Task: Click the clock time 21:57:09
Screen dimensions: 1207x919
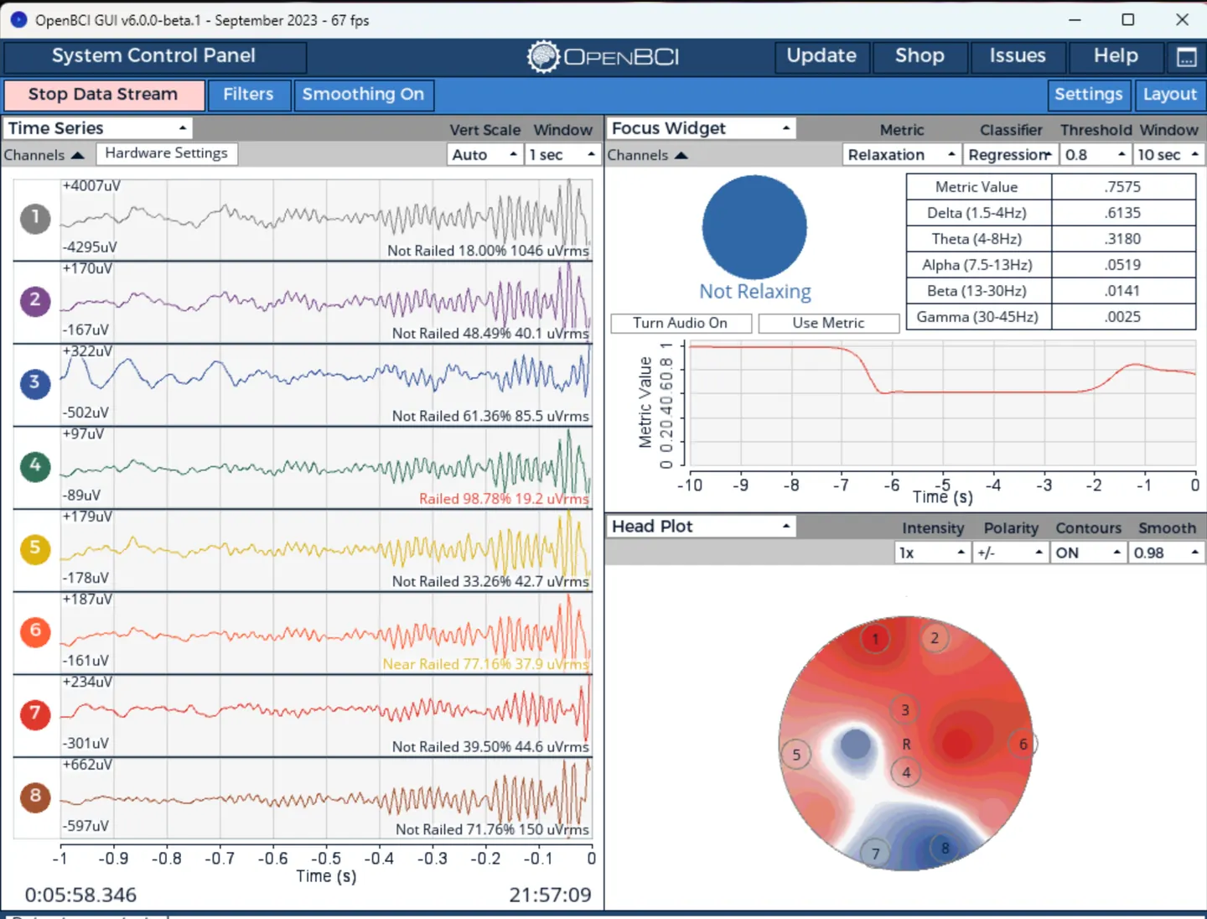Action: [550, 896]
